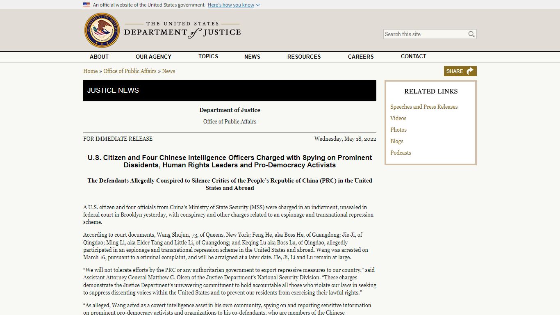Open the News breadcrumb link
The image size is (560, 315).
click(x=168, y=71)
